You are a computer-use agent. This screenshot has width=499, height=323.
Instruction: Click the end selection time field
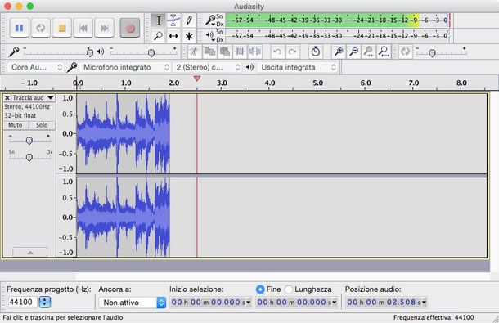tap(296, 302)
